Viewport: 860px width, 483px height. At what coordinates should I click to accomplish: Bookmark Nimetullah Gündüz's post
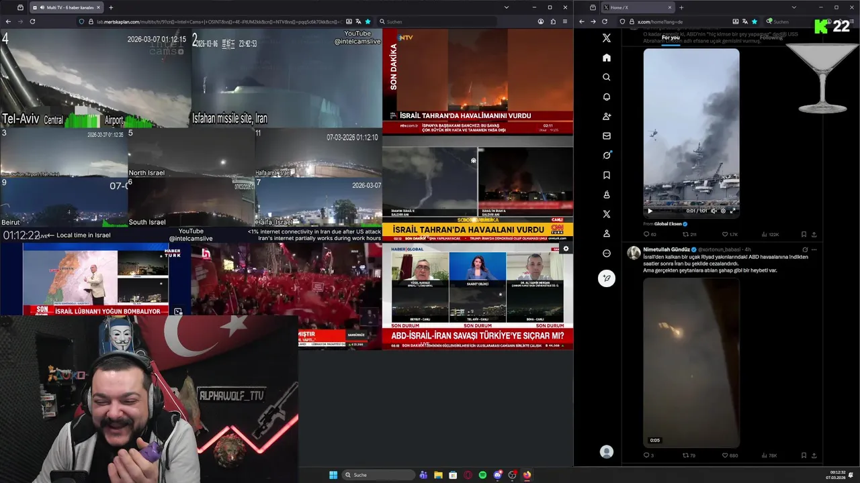click(804, 455)
